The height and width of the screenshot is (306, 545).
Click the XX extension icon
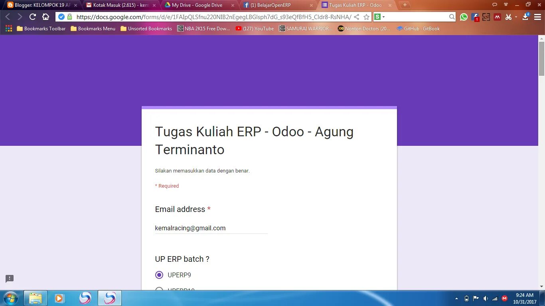coord(486,17)
